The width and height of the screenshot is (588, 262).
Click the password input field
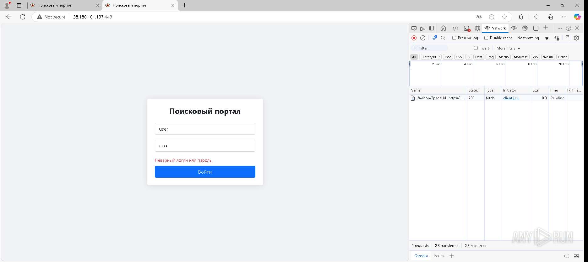(x=205, y=146)
